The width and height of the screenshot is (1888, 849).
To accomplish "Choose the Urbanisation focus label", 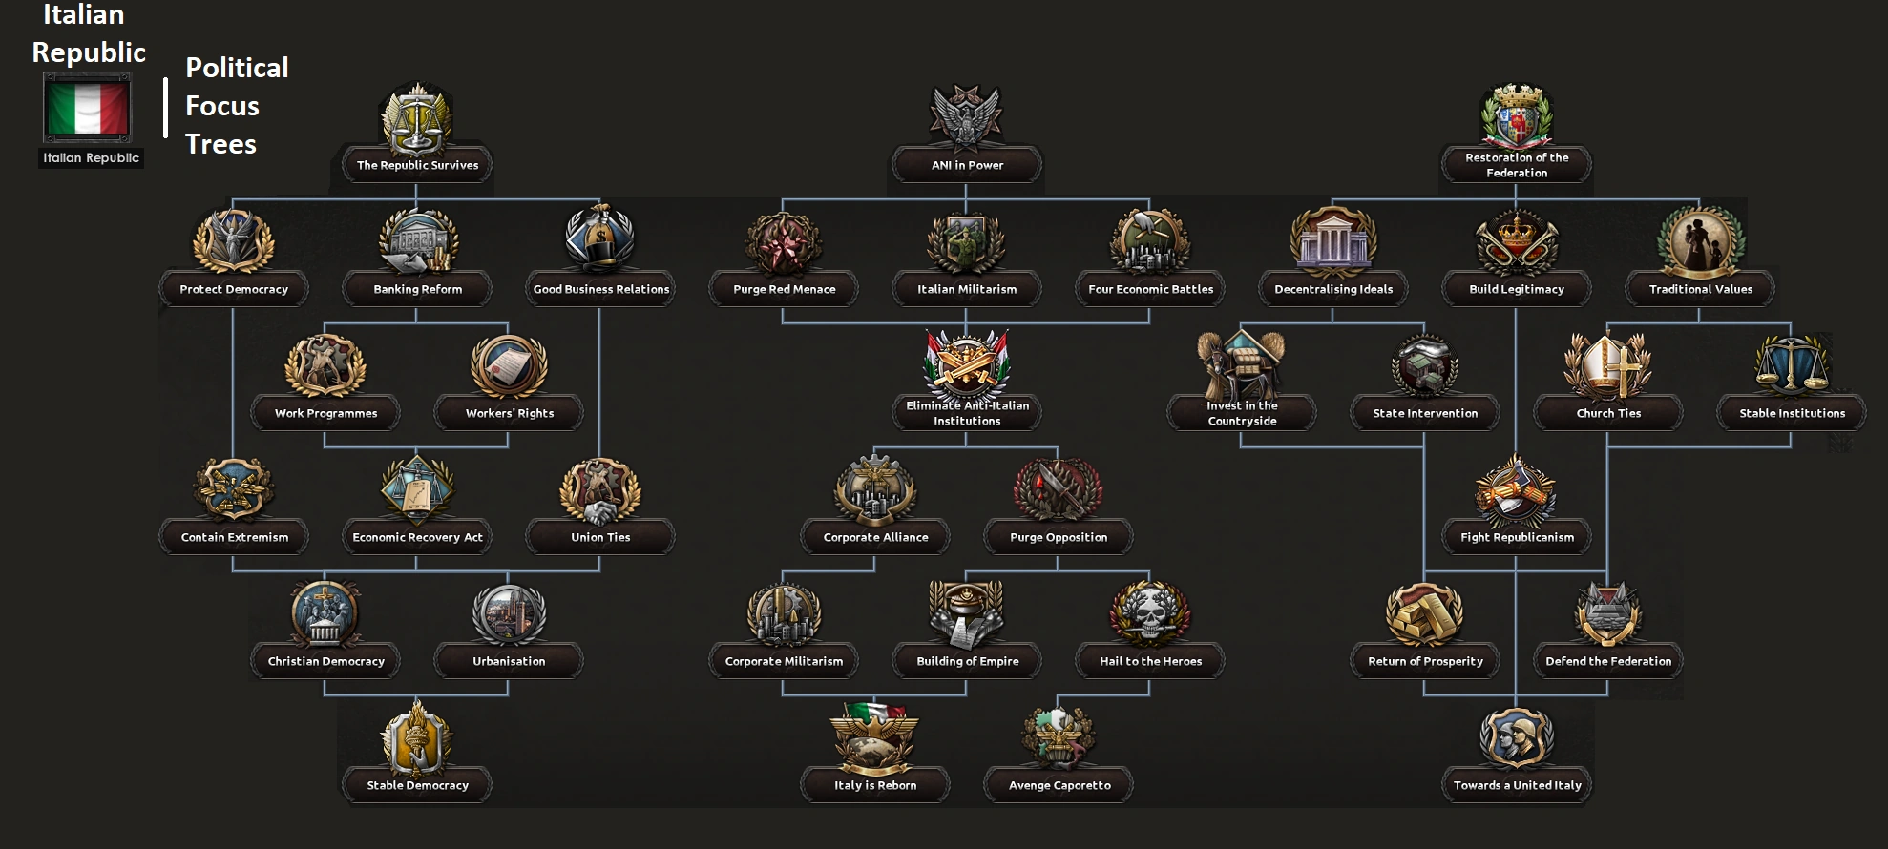I will click(509, 661).
